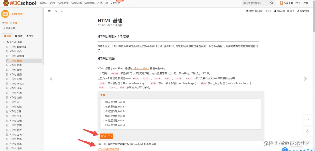Click 更多文章 bookmark link
Screen dimensions: 315x151
tap(9, 28)
